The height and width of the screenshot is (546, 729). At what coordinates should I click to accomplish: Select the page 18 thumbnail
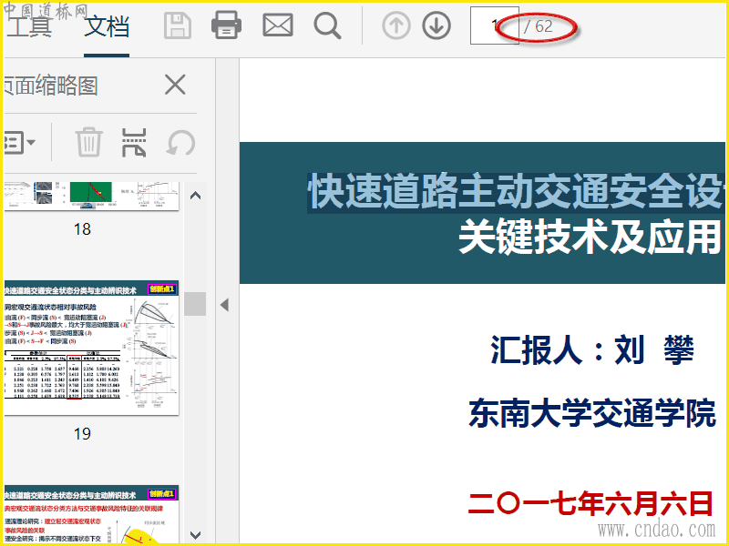point(91,196)
